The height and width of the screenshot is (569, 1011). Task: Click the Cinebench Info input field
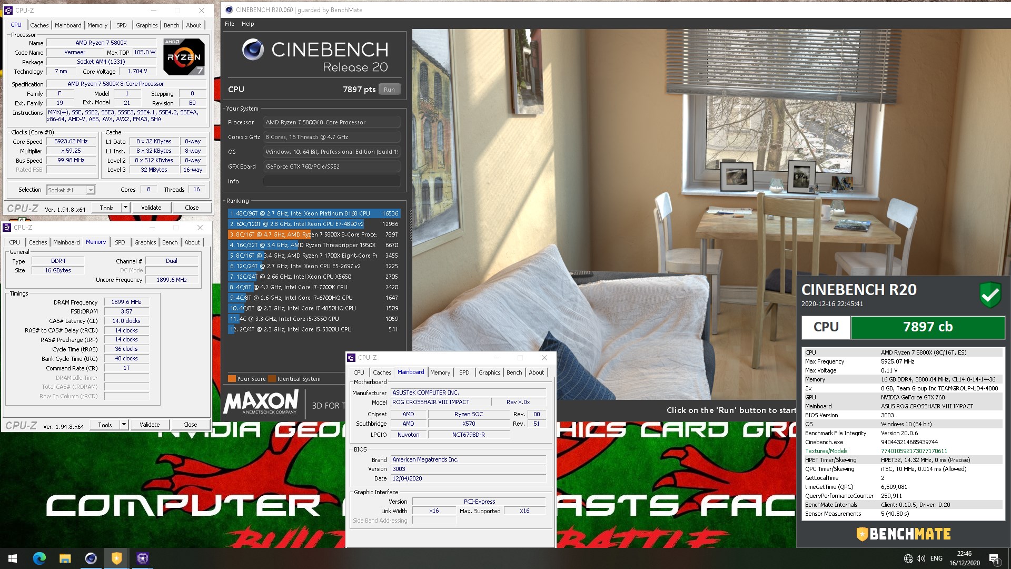(332, 181)
